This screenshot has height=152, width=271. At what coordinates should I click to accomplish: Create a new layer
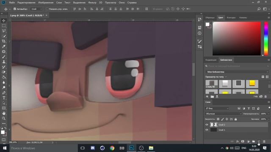coord(259,141)
